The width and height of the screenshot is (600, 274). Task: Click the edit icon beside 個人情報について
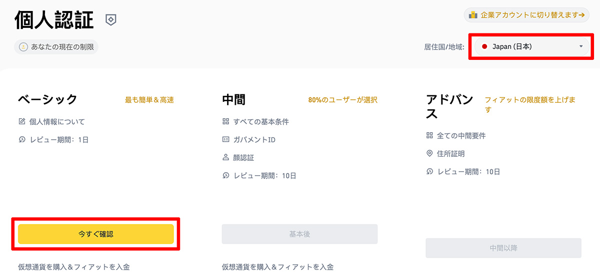(22, 121)
